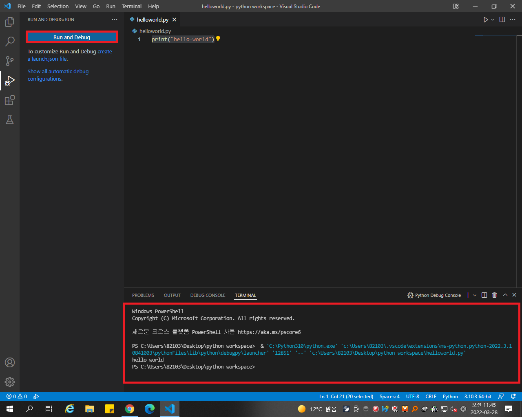522x417 pixels.
Task: Click the debug status bar icon
Action: click(36, 396)
